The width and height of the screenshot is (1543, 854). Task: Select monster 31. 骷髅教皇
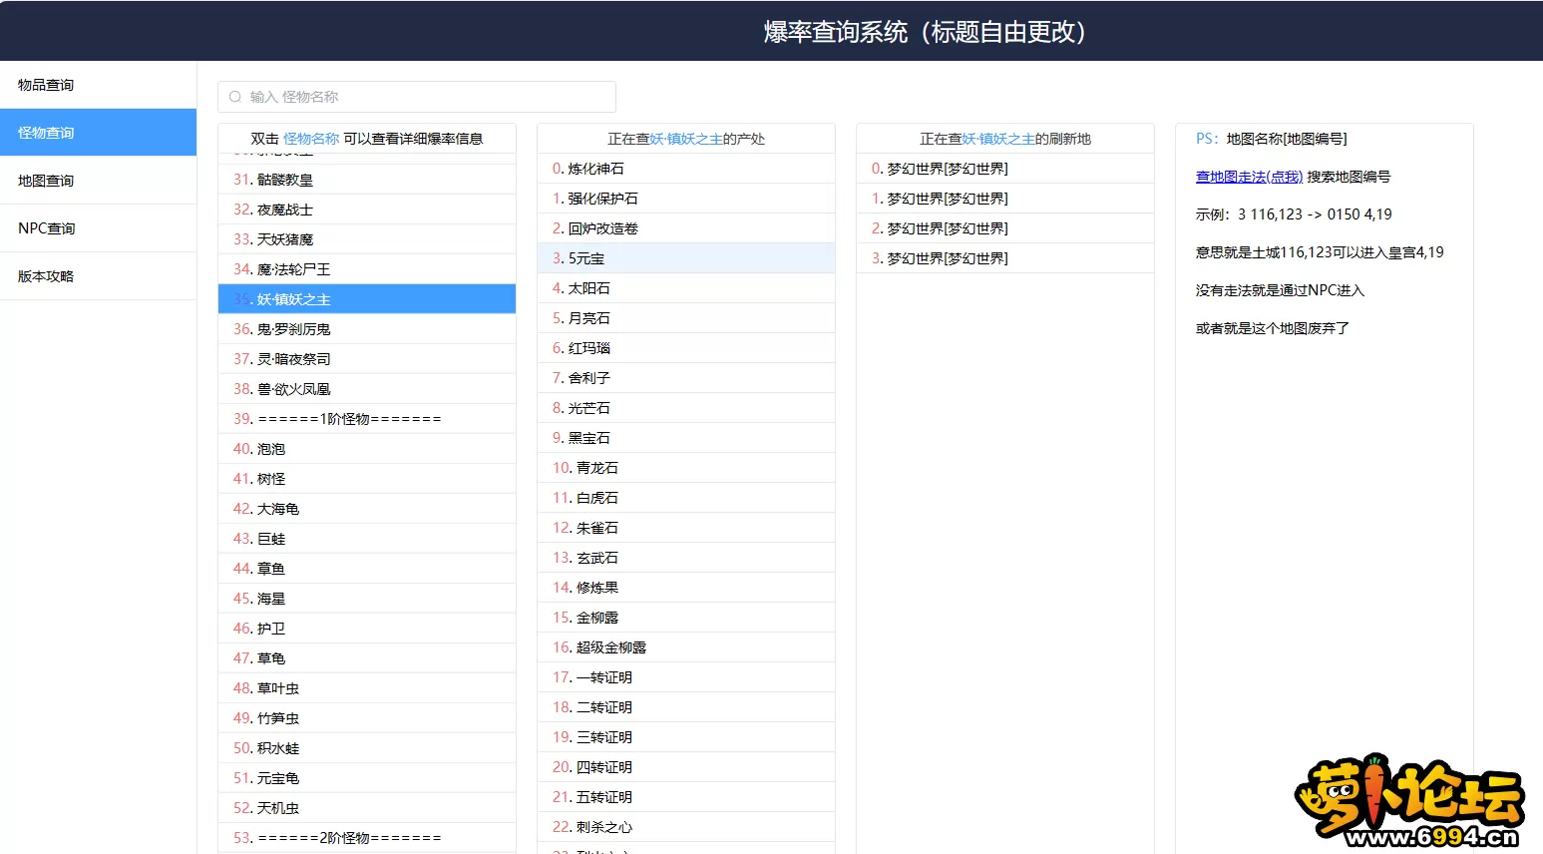[367, 180]
